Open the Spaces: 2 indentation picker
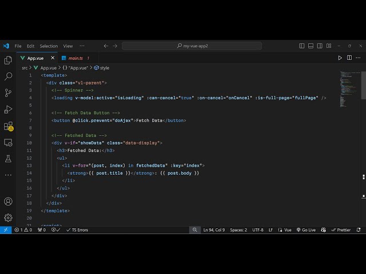 (x=238, y=230)
